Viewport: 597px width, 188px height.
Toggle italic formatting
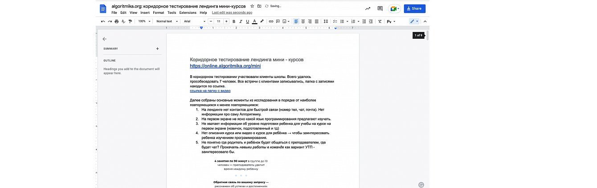[241, 21]
